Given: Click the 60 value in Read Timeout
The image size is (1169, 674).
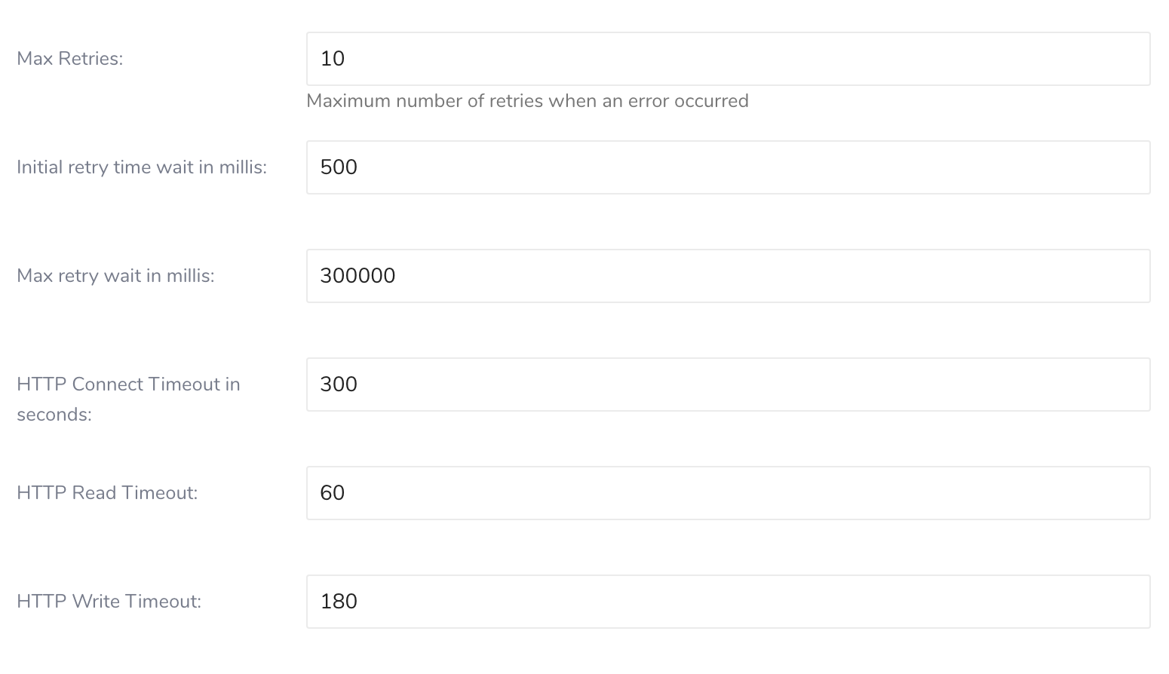Looking at the screenshot, I should pos(333,493).
